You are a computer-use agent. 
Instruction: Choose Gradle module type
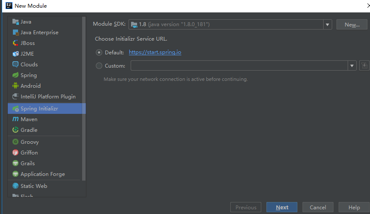point(45,130)
